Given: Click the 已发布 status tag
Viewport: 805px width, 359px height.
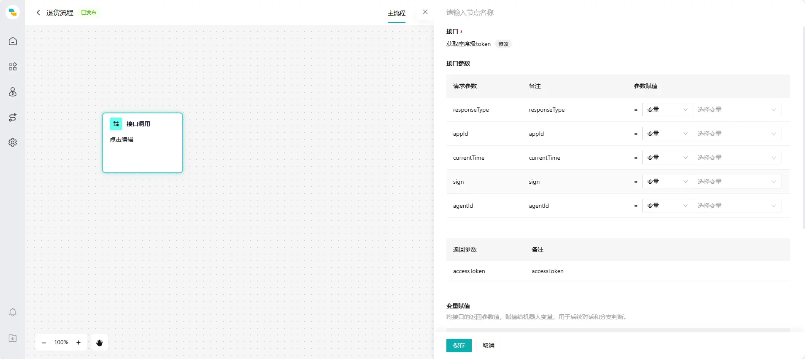Looking at the screenshot, I should tap(89, 13).
